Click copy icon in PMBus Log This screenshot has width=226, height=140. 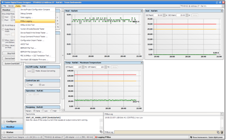218,132
